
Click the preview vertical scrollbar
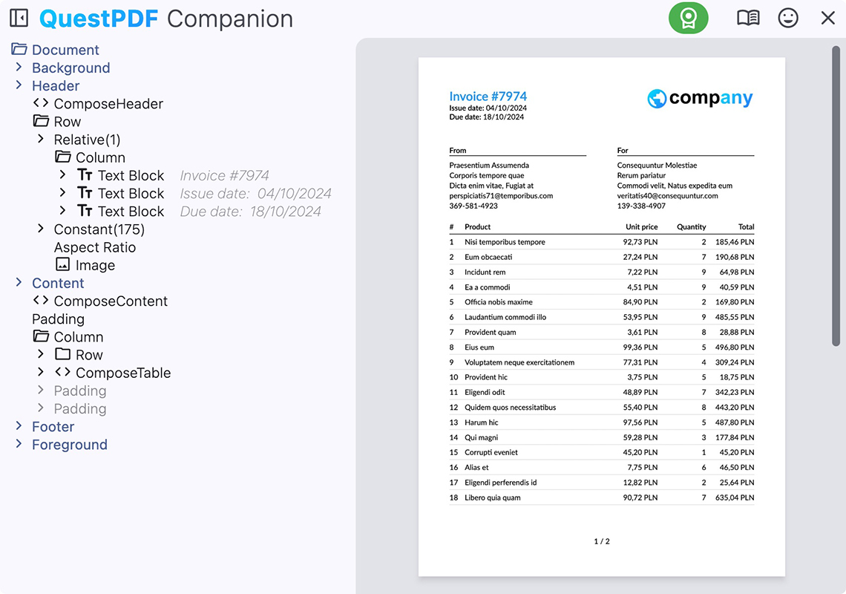[x=836, y=195]
